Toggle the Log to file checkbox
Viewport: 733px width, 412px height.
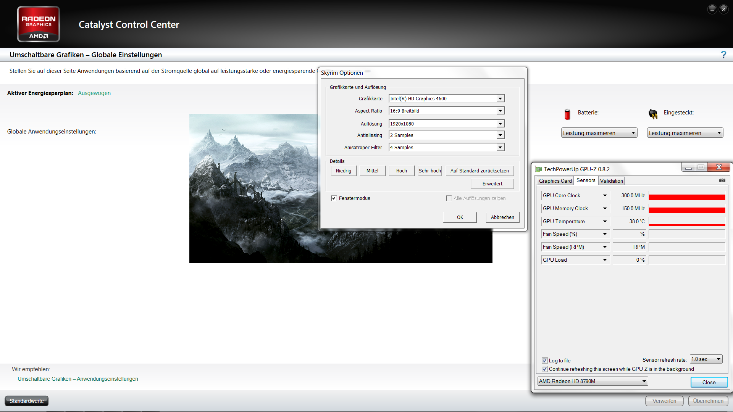click(545, 360)
